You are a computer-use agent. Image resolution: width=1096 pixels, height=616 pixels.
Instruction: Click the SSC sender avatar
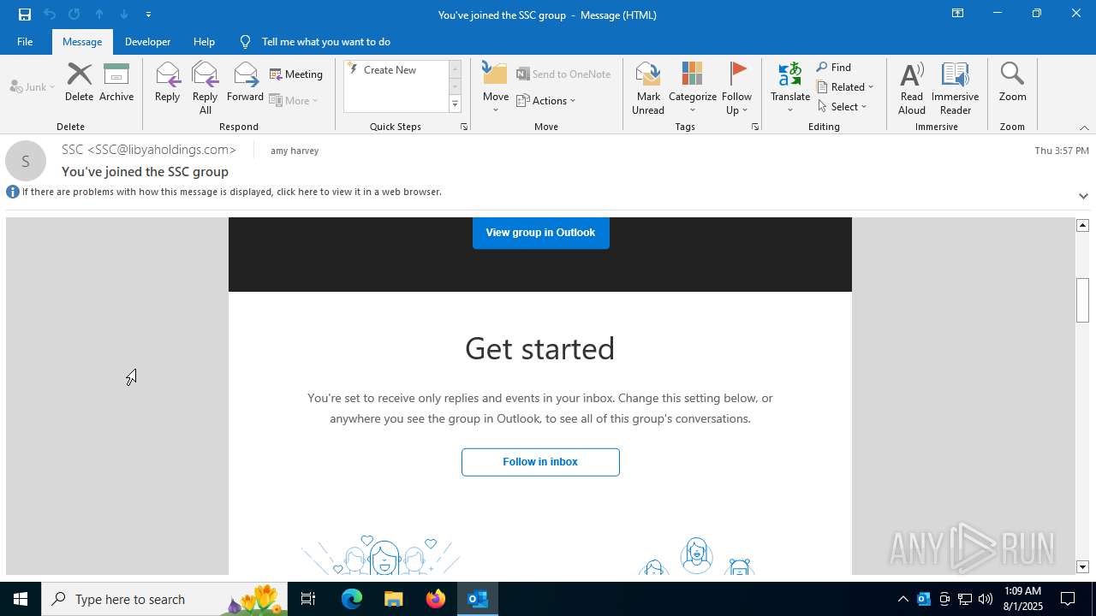(26, 161)
